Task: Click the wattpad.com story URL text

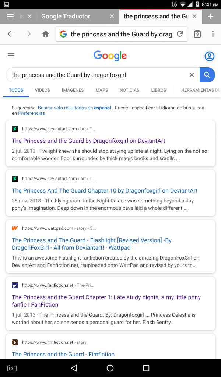Action: click(x=59, y=228)
